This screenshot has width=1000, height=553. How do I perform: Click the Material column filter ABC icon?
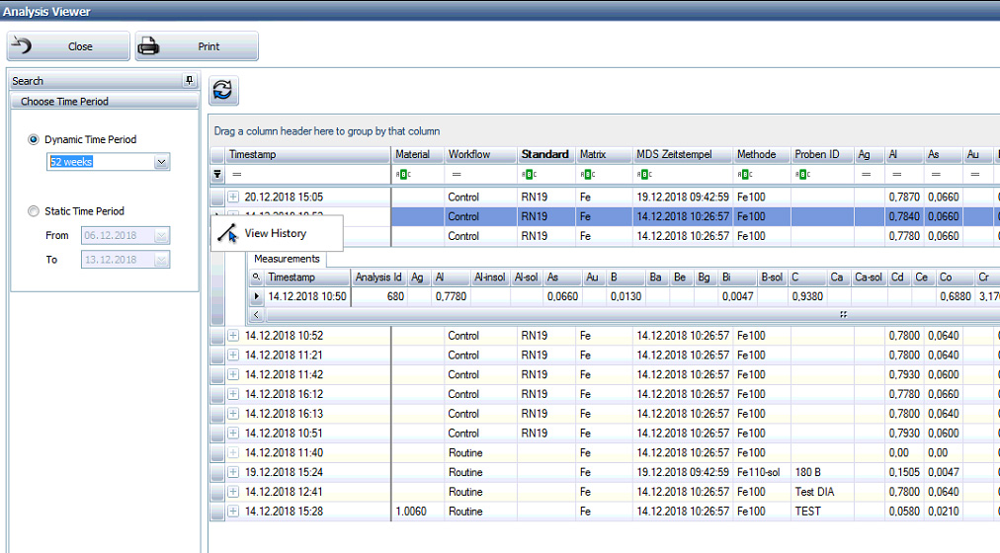point(402,174)
